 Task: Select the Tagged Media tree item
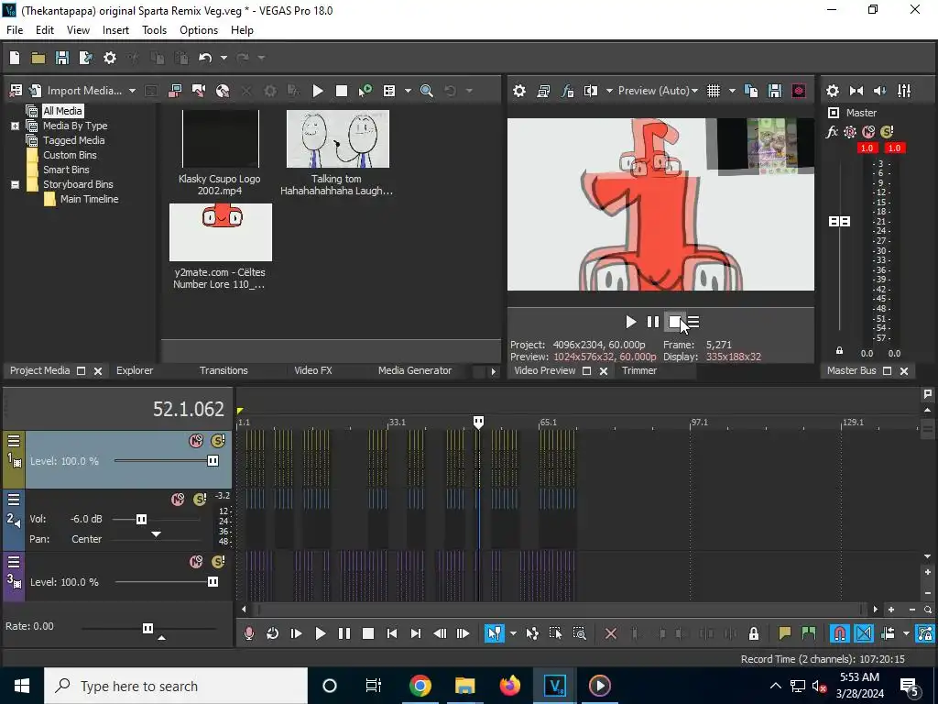pyautogui.click(x=73, y=140)
